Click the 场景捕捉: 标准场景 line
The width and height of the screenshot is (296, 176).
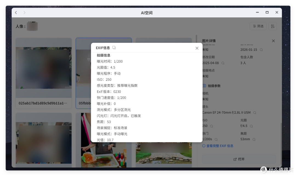[x=112, y=128]
